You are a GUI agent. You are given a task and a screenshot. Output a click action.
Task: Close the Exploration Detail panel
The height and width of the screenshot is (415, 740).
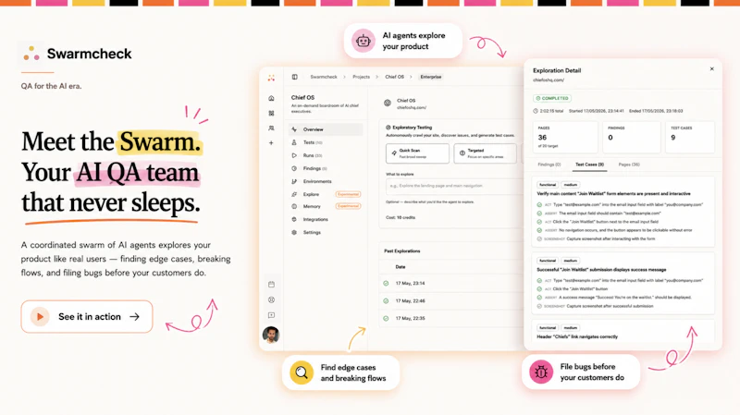[x=711, y=68]
